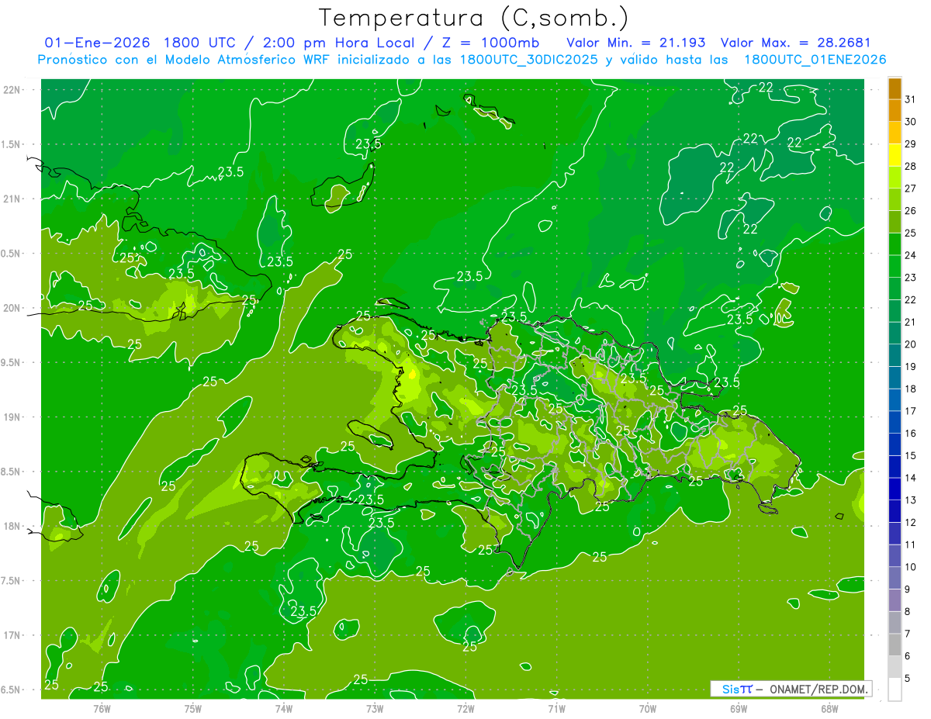Click the olive-green colorbar swatch between 25 and 26
Image resolution: width=931 pixels, height=719 pixels.
895,222
